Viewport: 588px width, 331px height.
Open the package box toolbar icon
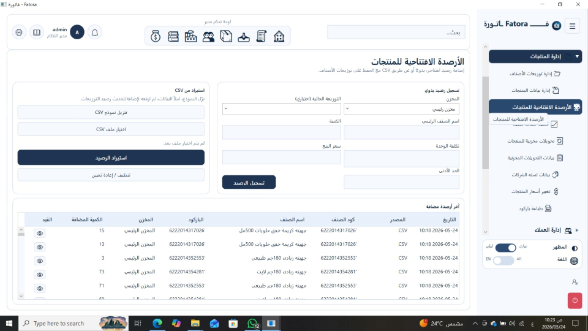pyautogui.click(x=226, y=36)
